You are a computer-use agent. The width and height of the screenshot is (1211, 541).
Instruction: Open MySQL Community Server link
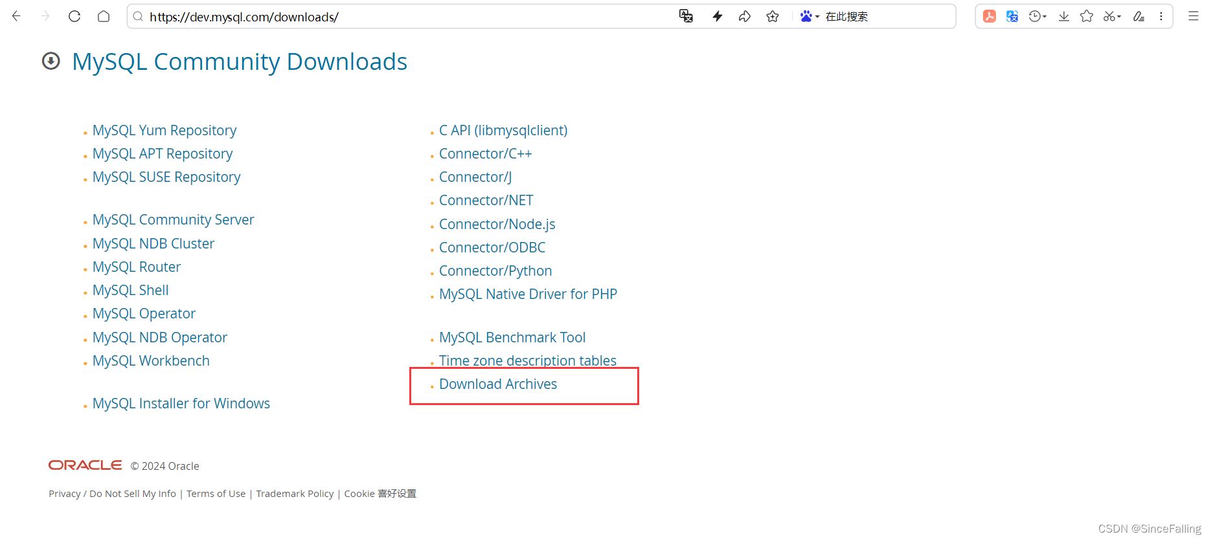tap(174, 219)
